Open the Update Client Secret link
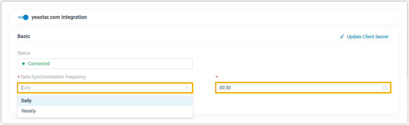 tap(367, 37)
